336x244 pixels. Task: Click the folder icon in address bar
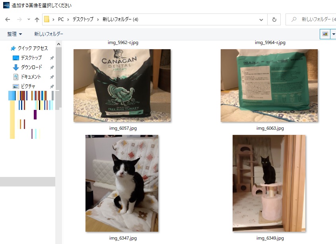tap(47, 19)
